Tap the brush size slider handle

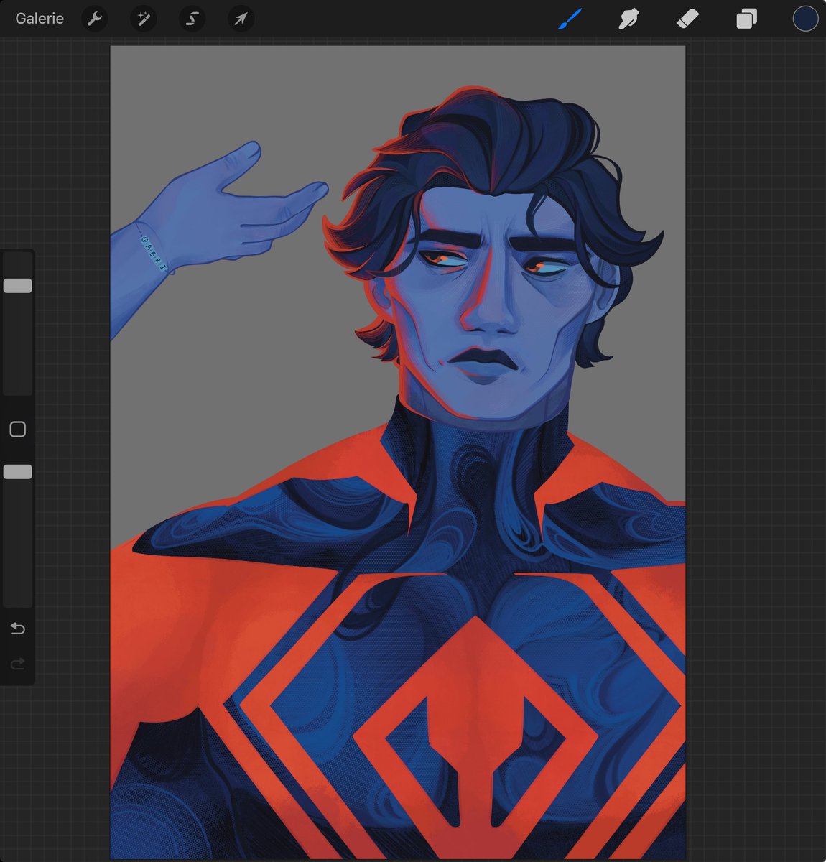coord(18,285)
